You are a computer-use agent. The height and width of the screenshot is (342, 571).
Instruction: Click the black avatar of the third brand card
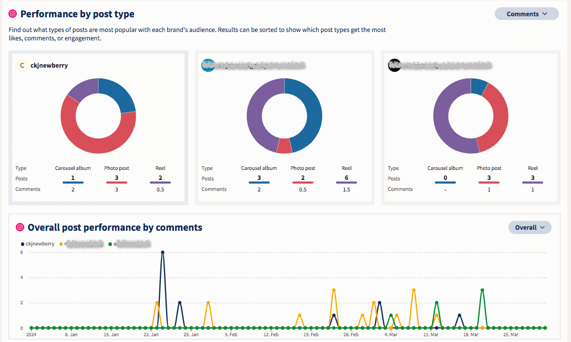pos(394,66)
